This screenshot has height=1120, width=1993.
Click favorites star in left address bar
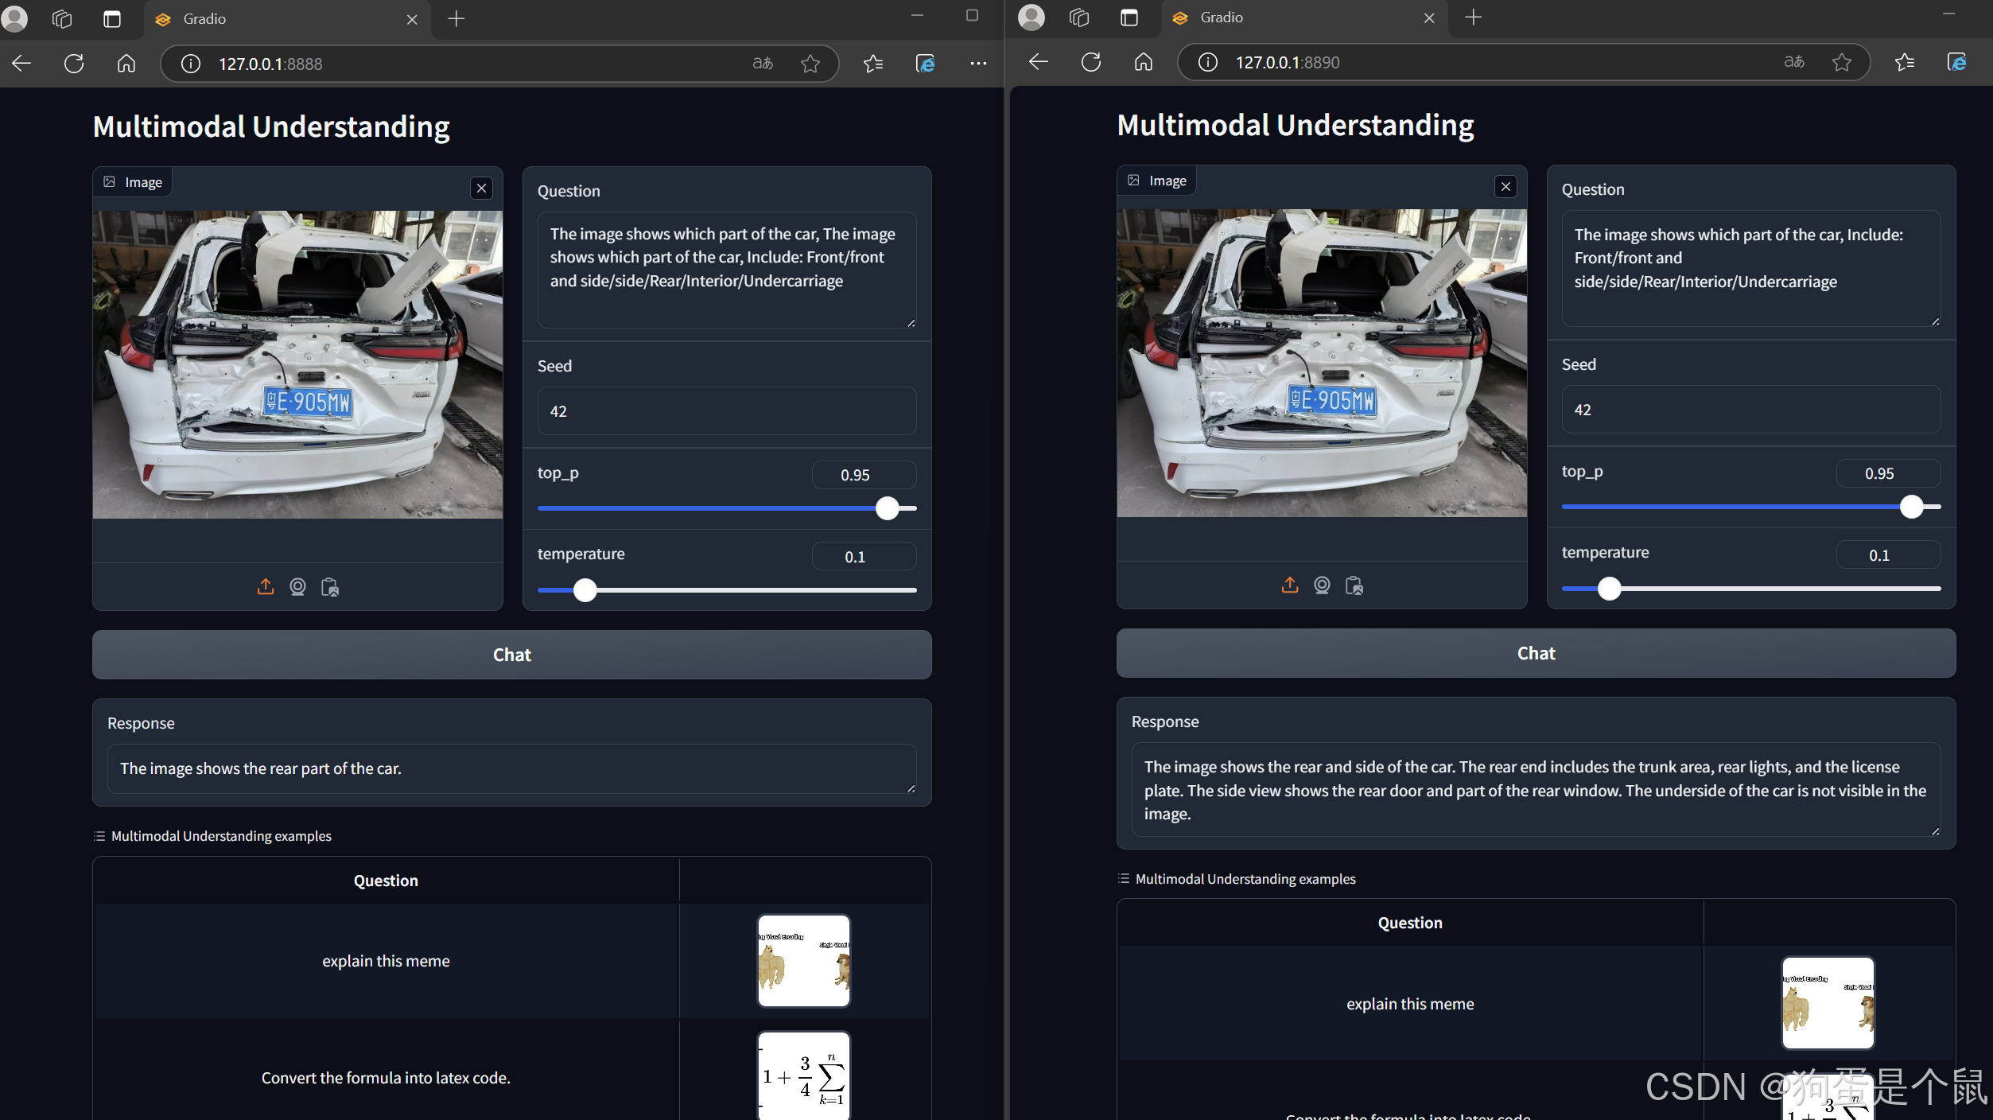(810, 64)
